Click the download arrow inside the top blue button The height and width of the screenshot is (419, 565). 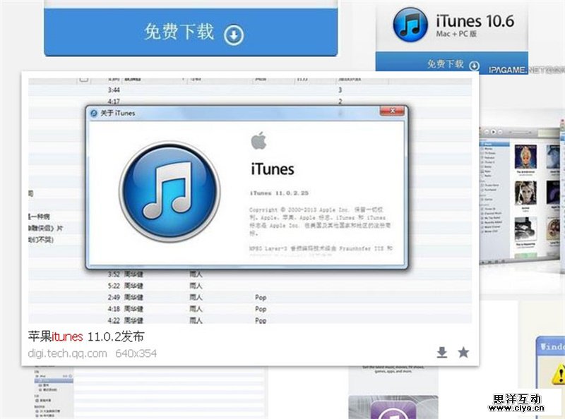(233, 33)
